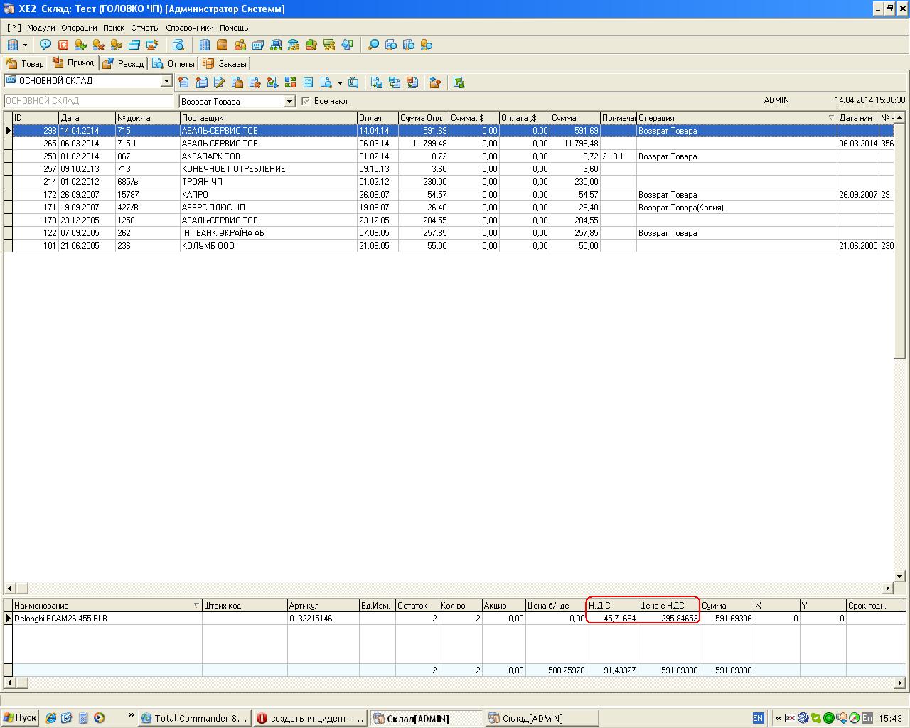Open the ОСНОВНОЙ СКЛАД warehouse dropdown

[166, 81]
